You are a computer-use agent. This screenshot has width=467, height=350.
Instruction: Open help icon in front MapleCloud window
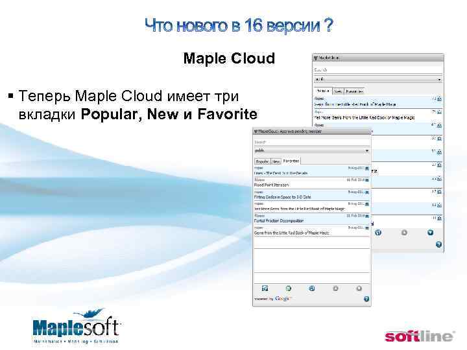(366, 299)
